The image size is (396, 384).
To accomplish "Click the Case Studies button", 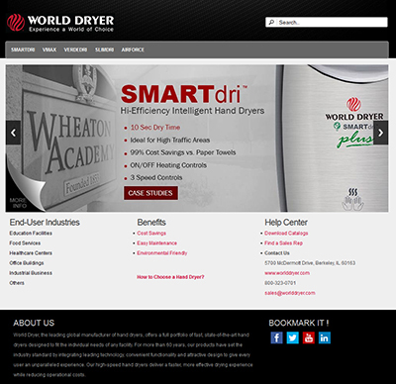I will click(x=150, y=193).
